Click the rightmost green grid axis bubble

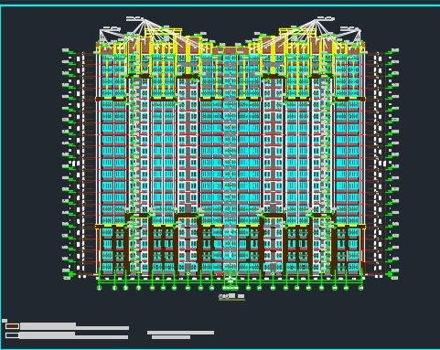(x=361, y=288)
